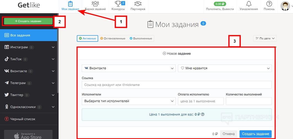Click the TikTok note icon in sidebar
The width and height of the screenshot is (293, 139).
tap(7, 59)
